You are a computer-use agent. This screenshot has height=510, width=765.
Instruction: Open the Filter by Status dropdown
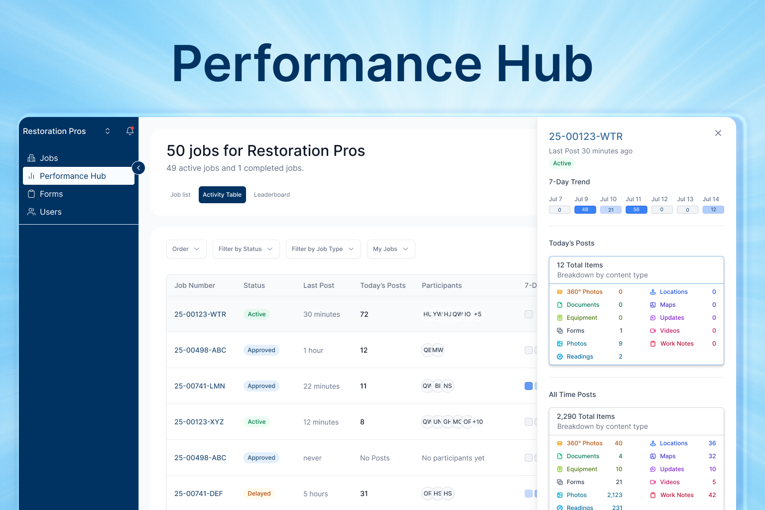coord(246,249)
